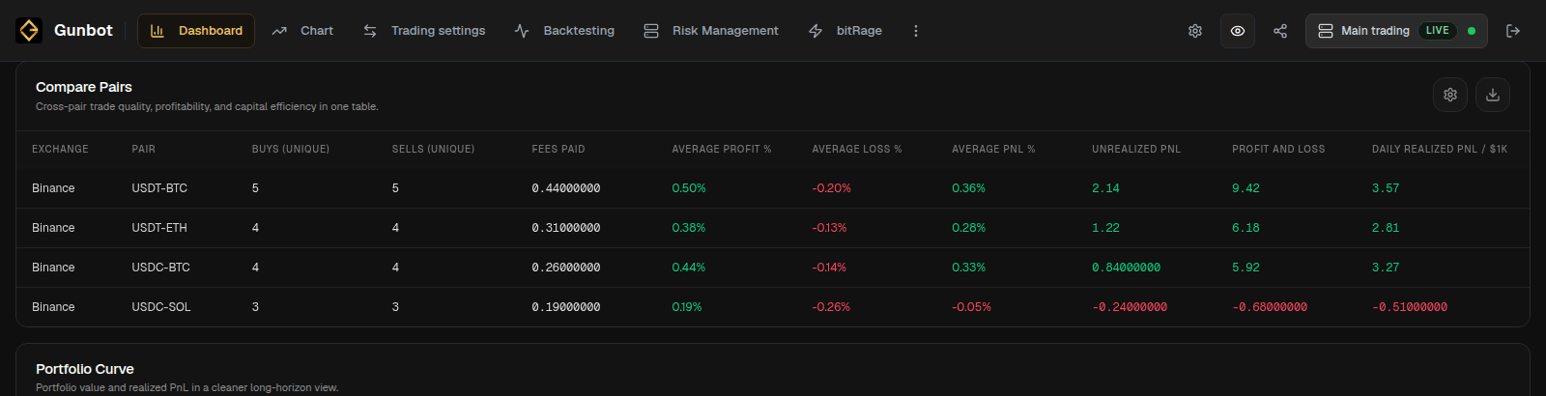
Task: Open the Risk Management tab
Action: pos(710,31)
